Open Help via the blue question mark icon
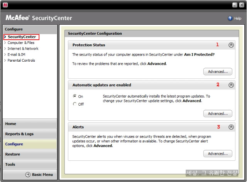This screenshot has width=247, height=182. [230, 18]
